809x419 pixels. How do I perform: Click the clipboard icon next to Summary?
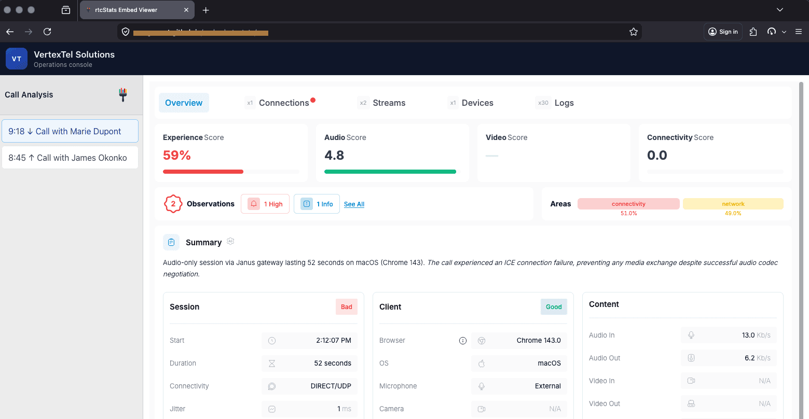tap(171, 242)
